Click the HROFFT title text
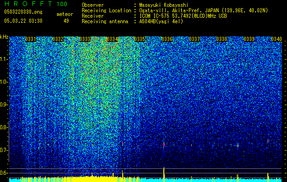The width and height of the screenshot is (287, 182). pyautogui.click(x=28, y=4)
